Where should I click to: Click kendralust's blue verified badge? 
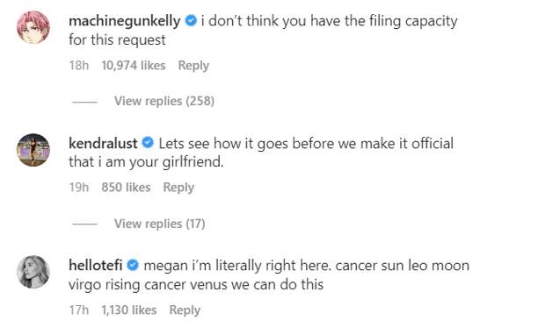coord(148,143)
